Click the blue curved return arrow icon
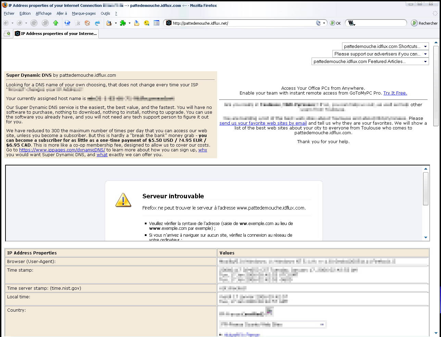The height and width of the screenshot is (337, 441). tap(98, 23)
